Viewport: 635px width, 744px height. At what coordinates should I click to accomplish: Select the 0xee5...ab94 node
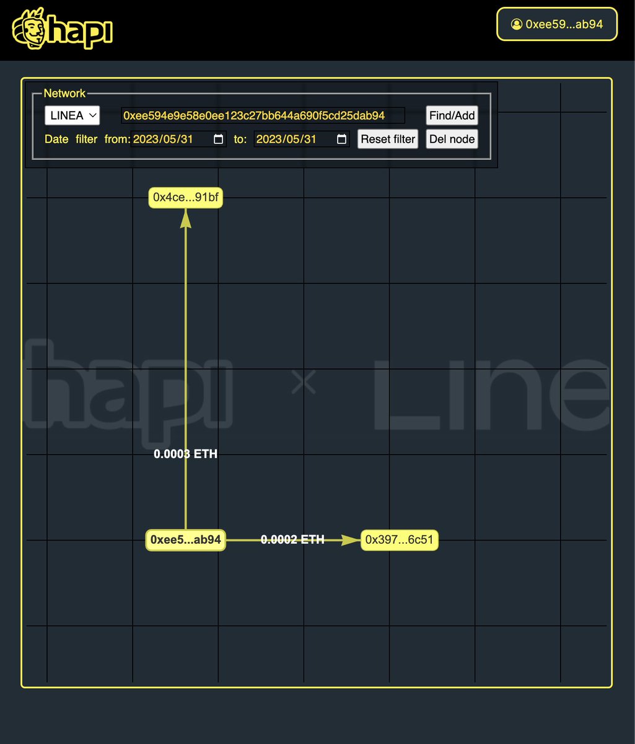tap(186, 540)
